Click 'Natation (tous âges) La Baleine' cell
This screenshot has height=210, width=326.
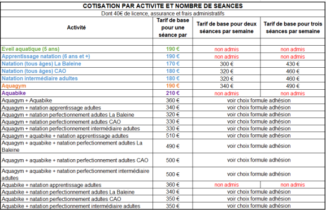[x=41, y=64]
